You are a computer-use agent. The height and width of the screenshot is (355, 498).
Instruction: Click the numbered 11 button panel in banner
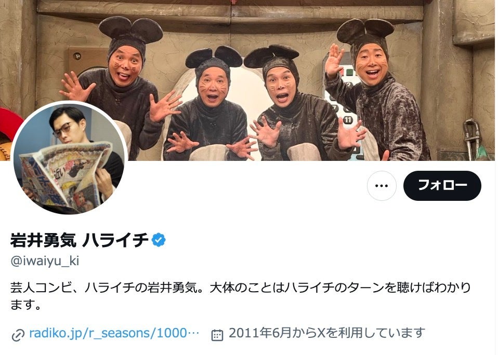tap(348, 120)
